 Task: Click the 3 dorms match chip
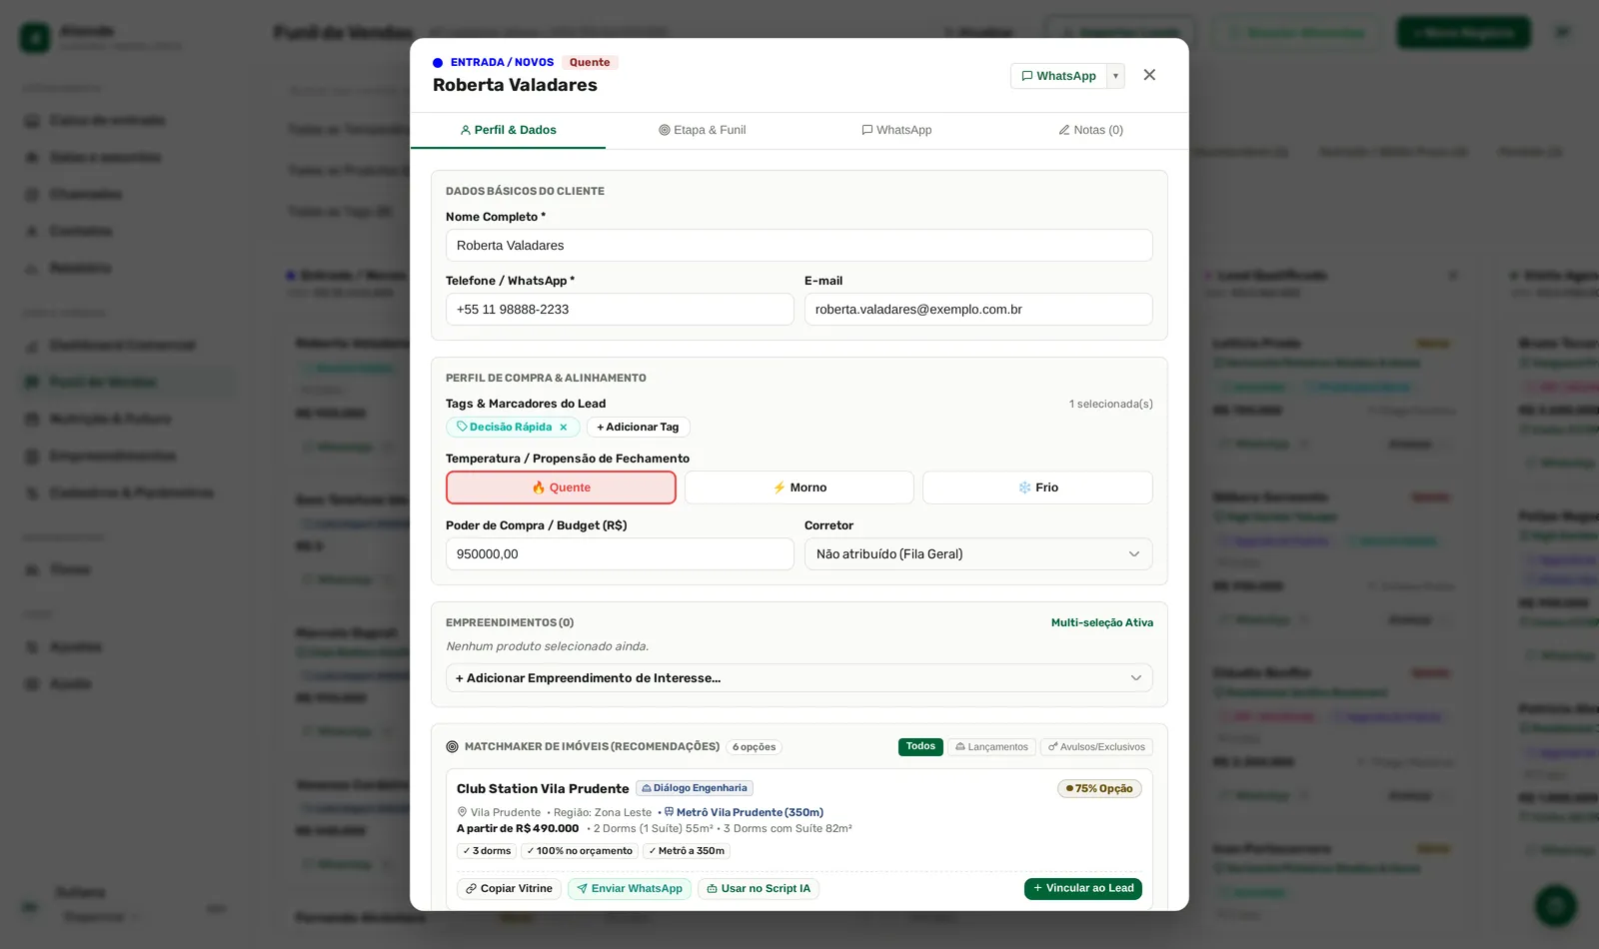coord(487,852)
